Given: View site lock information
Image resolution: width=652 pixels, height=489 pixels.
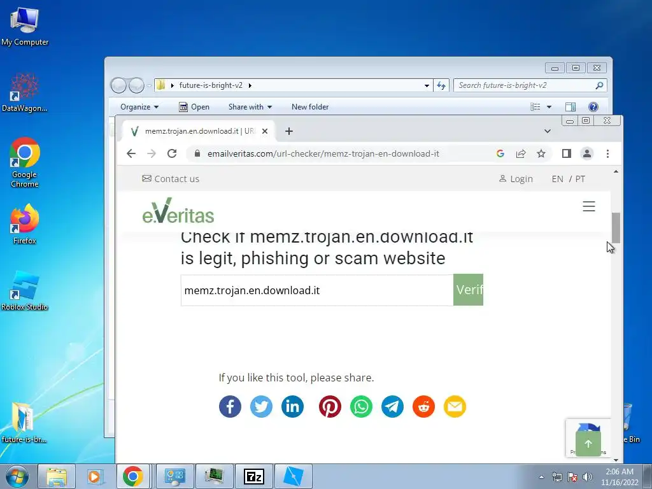Looking at the screenshot, I should coord(197,153).
